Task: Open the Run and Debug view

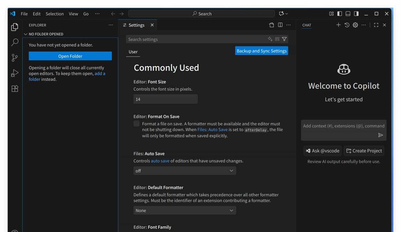Action: [15, 73]
